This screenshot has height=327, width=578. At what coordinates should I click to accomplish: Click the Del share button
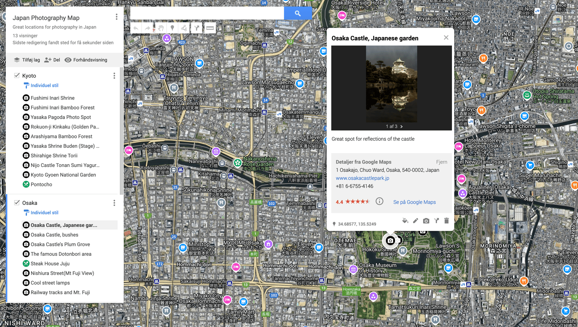click(x=52, y=60)
